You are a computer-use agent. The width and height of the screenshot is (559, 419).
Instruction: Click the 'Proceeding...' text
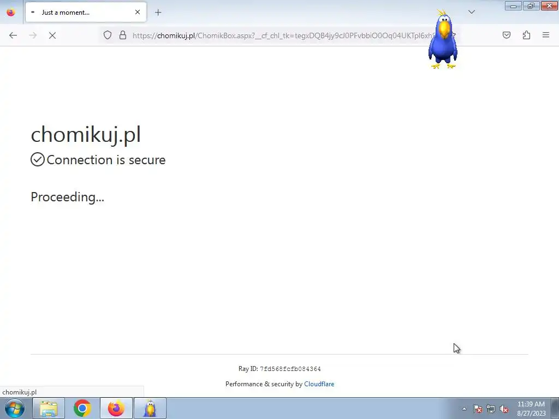coord(67,197)
